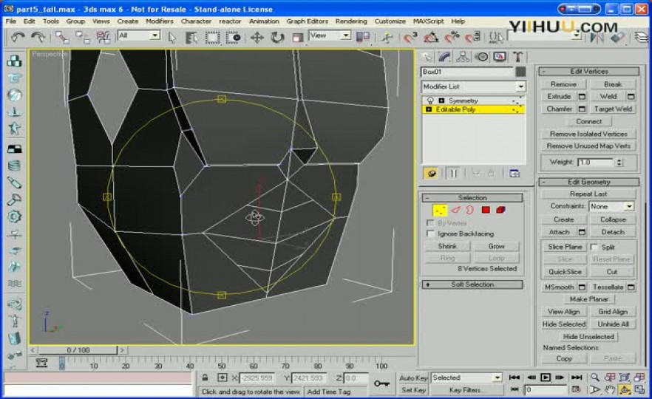Toggle the Symmetry modifier lightbulb
The image size is (652, 399).
point(430,100)
